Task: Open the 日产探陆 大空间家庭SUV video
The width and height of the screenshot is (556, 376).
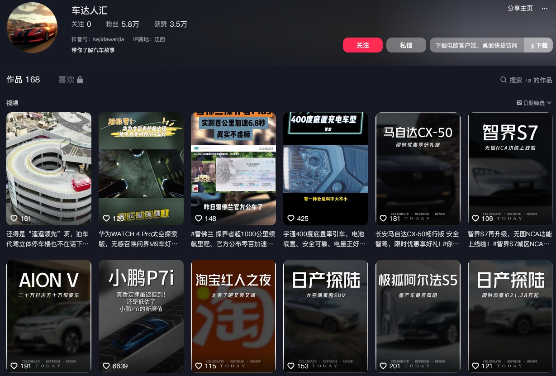Action: point(326,316)
